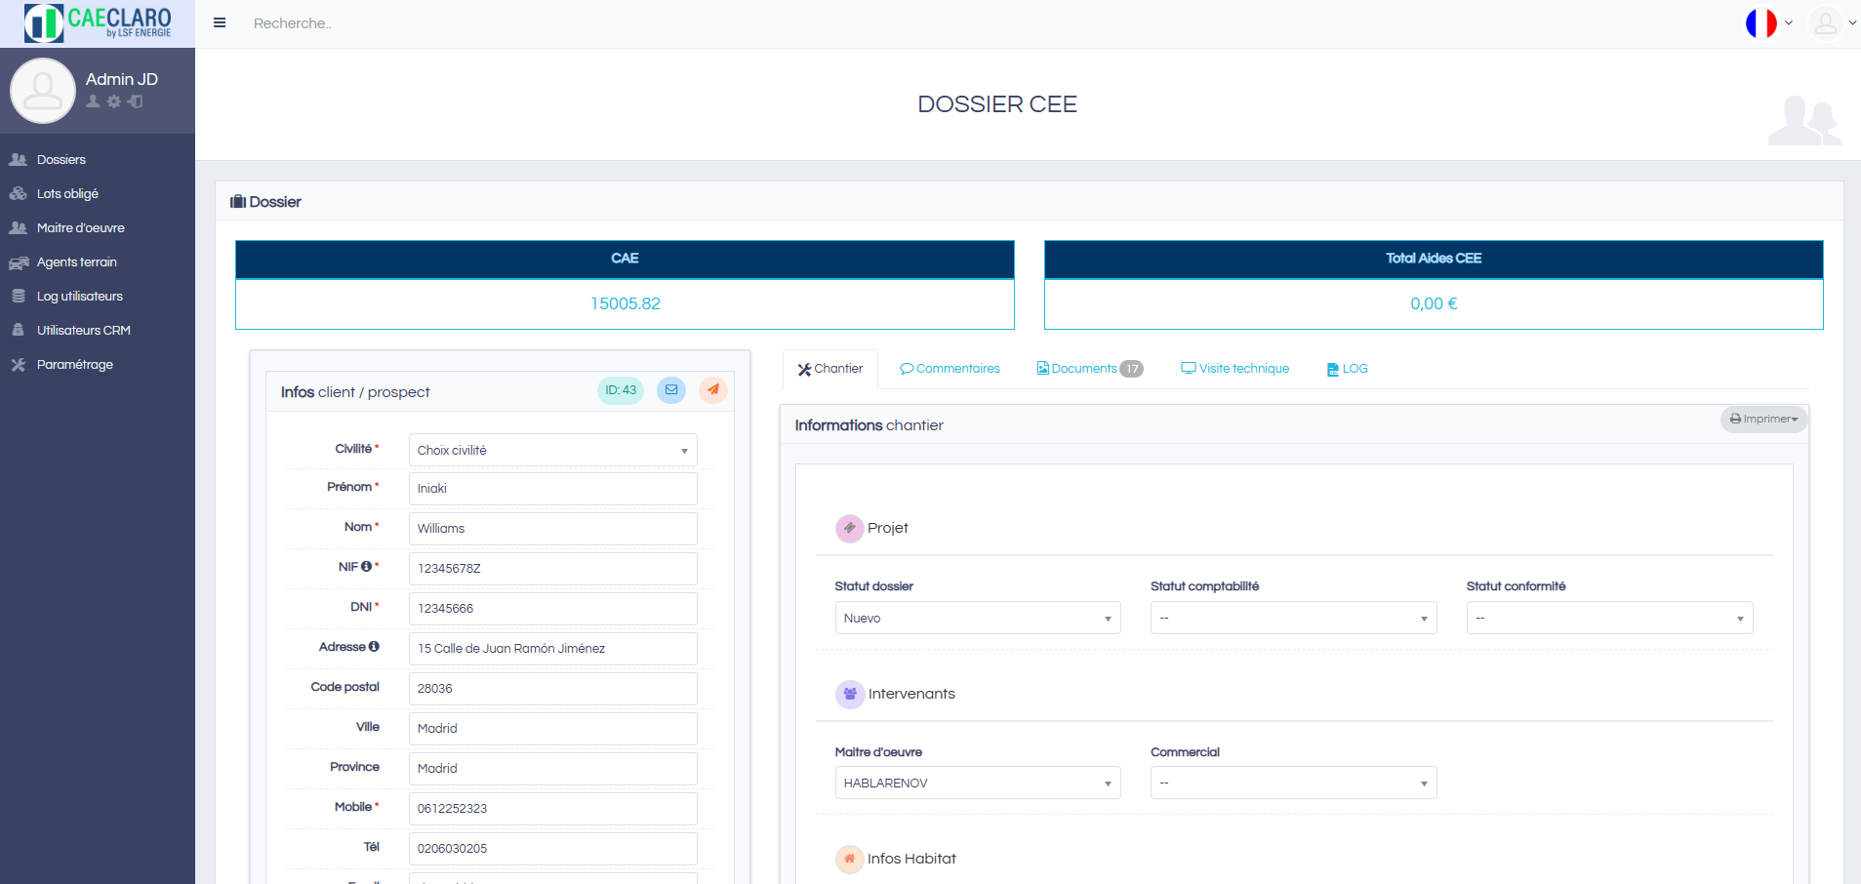1861x884 pixels.
Task: Switch to the Commentaires tab
Action: pos(950,369)
